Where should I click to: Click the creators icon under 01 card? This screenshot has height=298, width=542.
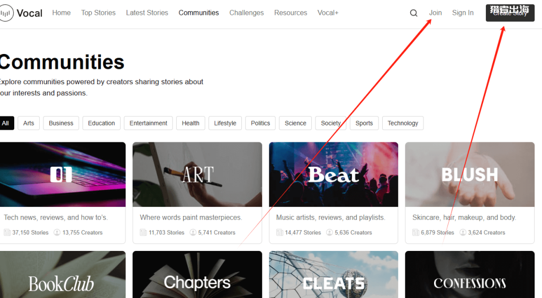[x=57, y=232]
